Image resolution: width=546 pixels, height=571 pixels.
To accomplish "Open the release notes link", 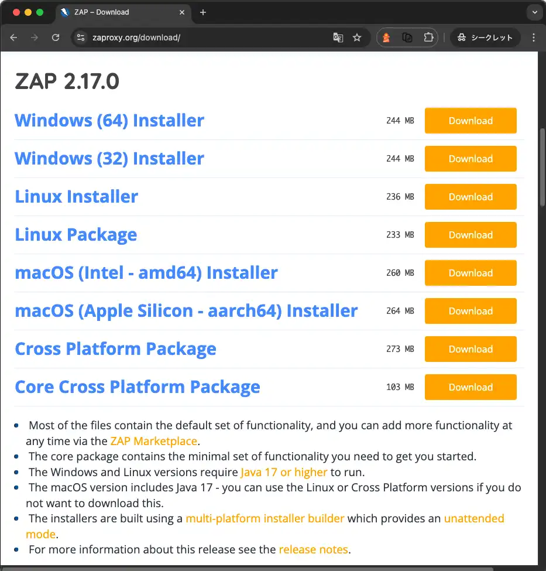I will [x=314, y=549].
